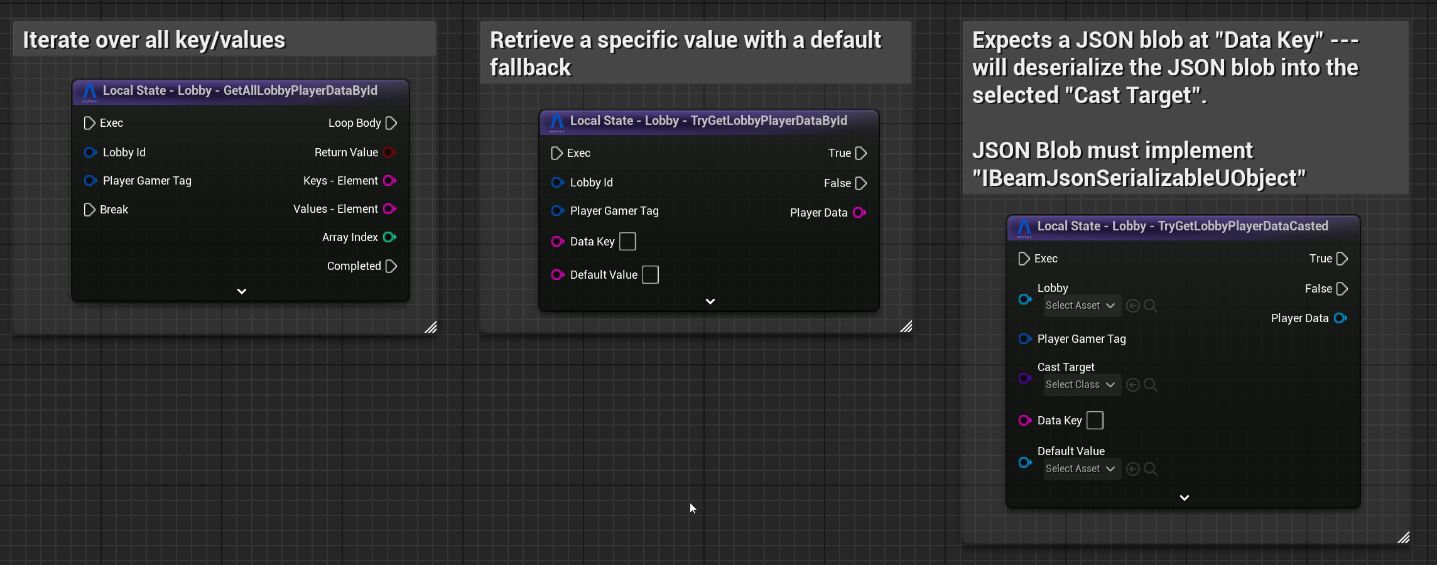Expand the TryGetLobbyPlayerDataById node chevron
Viewport: 1437px width, 565px height.
[x=710, y=301]
